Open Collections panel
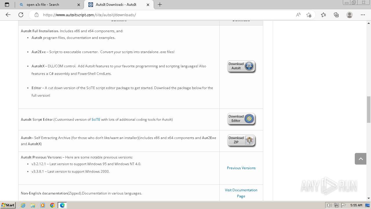Viewport: 371px width, 209px height. pyautogui.click(x=336, y=15)
